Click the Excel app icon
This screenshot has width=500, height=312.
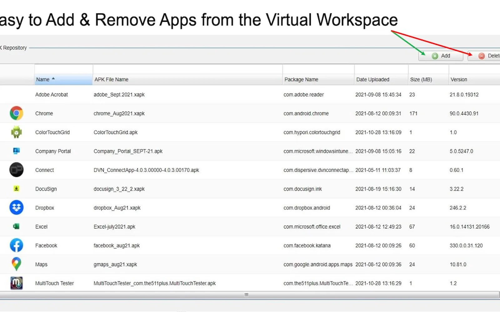click(x=16, y=227)
